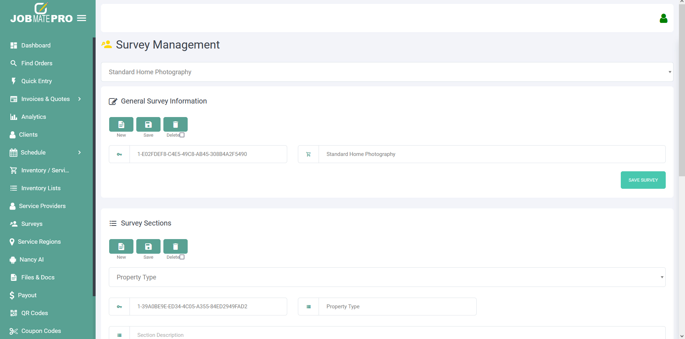The width and height of the screenshot is (685, 339).
Task: Open the Property Type section dropdown
Action: 387,277
